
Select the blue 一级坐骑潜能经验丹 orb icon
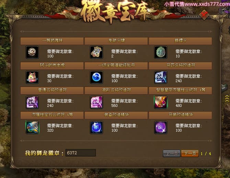(x=96, y=77)
